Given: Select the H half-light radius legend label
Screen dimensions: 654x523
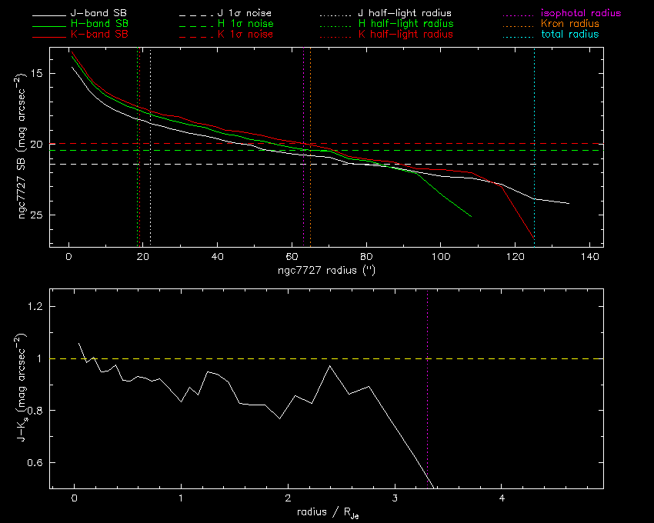Looking at the screenshot, I should click(405, 25).
